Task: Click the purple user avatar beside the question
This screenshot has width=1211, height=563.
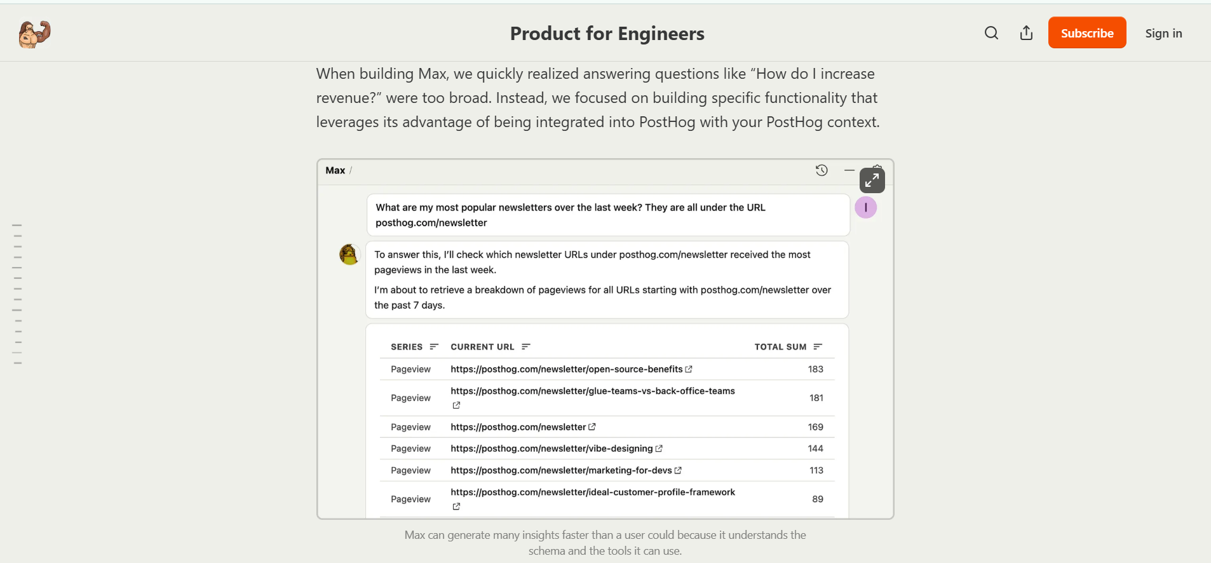Action: 866,207
